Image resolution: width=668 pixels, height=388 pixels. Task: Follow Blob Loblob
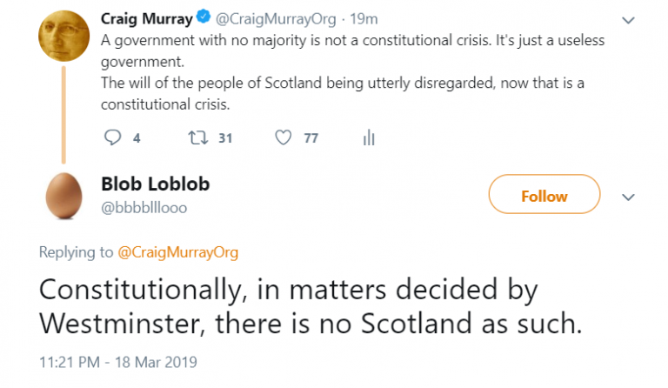click(x=544, y=195)
